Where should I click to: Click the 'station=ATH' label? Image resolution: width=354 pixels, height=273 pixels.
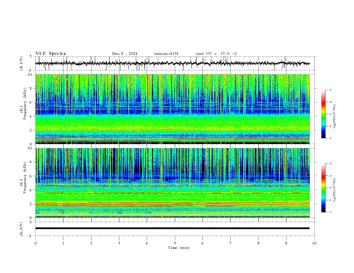166,54
